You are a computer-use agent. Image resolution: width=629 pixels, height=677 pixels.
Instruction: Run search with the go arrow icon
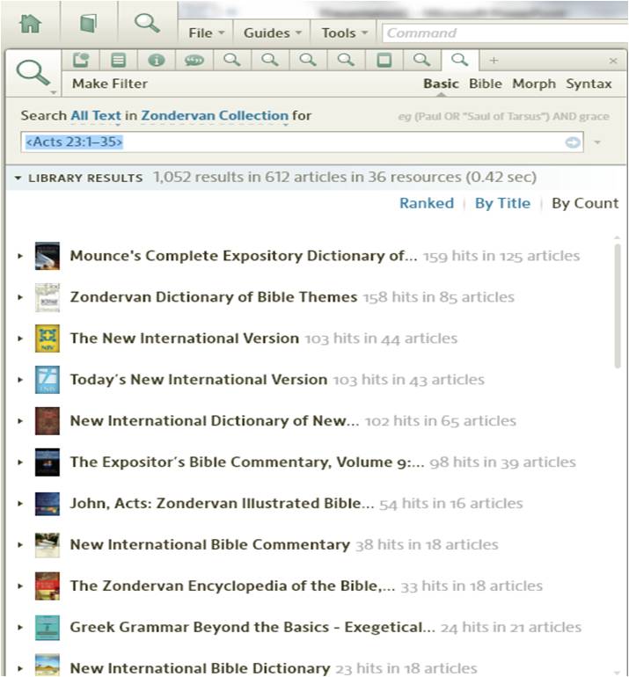[x=573, y=142]
